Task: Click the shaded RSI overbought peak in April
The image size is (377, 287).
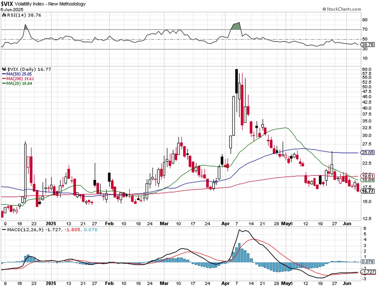Action: pos(236,26)
